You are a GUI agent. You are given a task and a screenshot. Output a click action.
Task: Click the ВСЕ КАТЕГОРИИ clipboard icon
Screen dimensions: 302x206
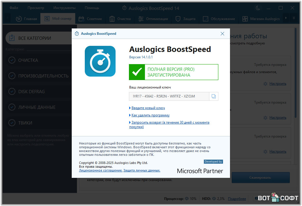point(12,38)
